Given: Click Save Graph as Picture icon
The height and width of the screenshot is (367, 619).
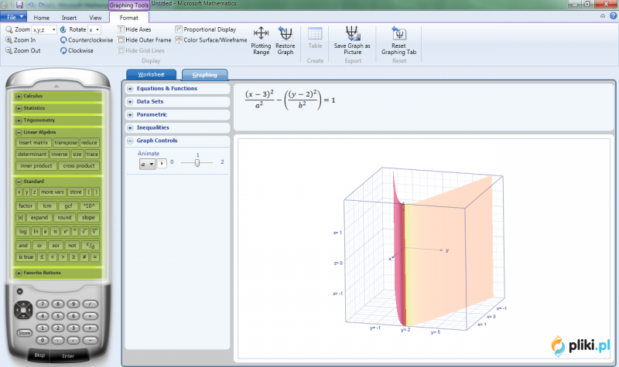Looking at the screenshot, I should (352, 33).
